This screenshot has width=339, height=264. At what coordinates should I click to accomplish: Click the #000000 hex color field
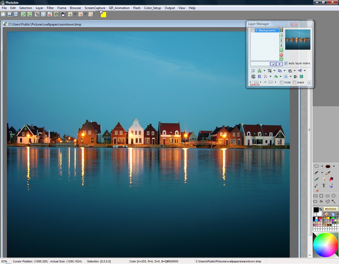[x=330, y=209]
